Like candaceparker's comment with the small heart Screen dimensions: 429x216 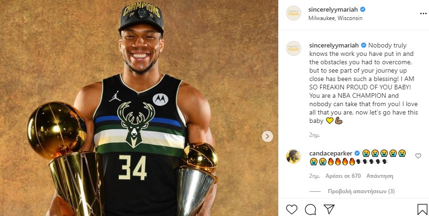pyautogui.click(x=418, y=156)
